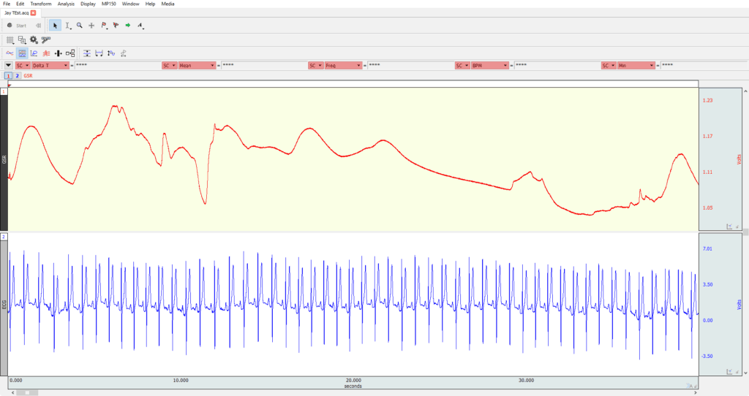749x396 pixels.
Task: Open the BPM measurement dropdown
Action: [x=490, y=65]
